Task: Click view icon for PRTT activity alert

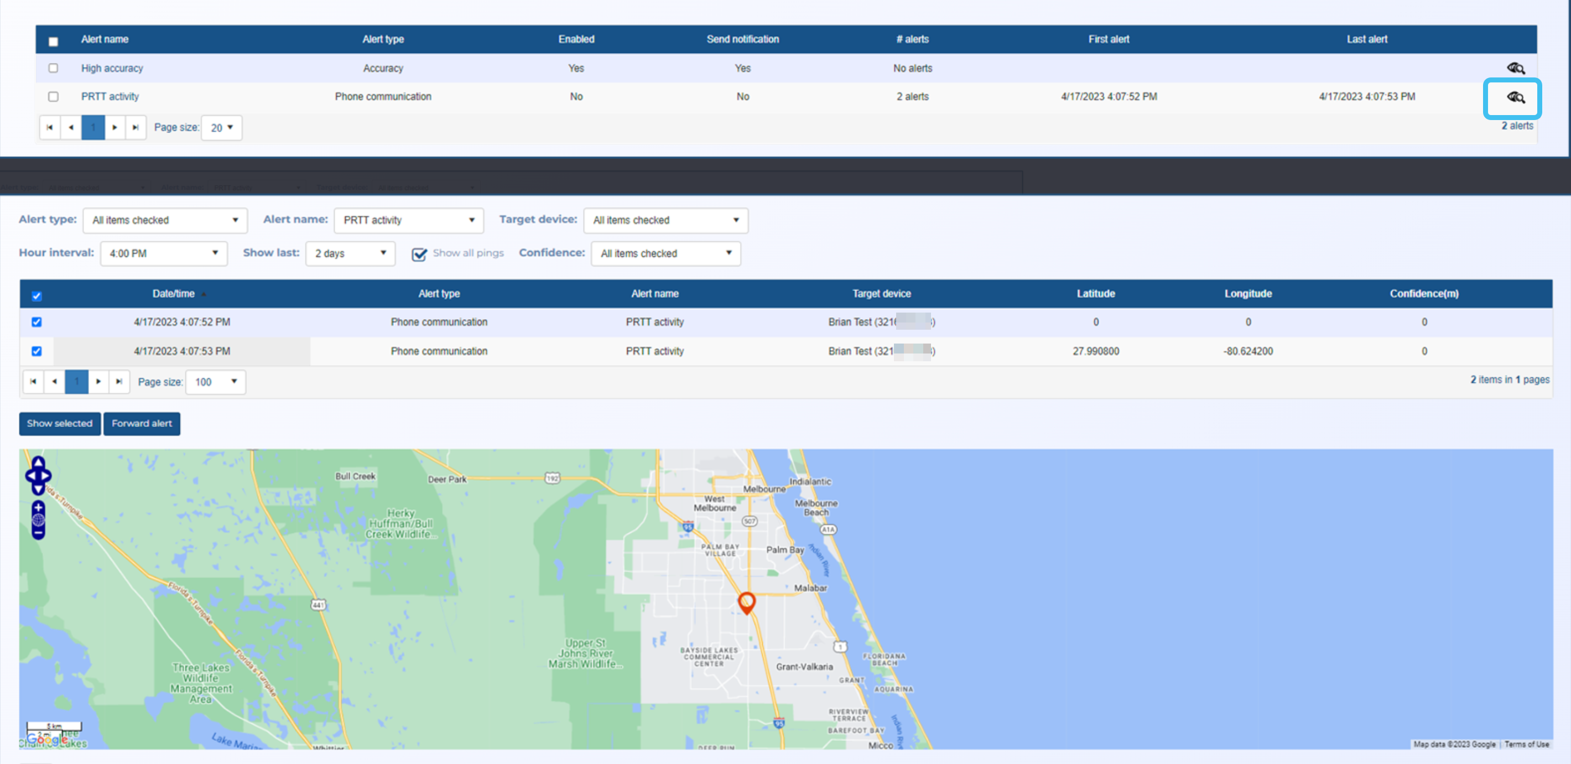Action: (x=1516, y=97)
